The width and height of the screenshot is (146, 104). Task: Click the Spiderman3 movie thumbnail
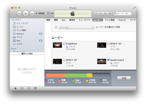102,61
